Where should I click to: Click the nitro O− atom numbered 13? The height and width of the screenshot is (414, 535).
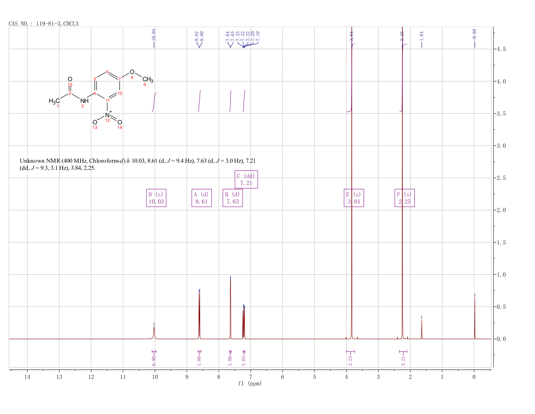[x=95, y=122]
